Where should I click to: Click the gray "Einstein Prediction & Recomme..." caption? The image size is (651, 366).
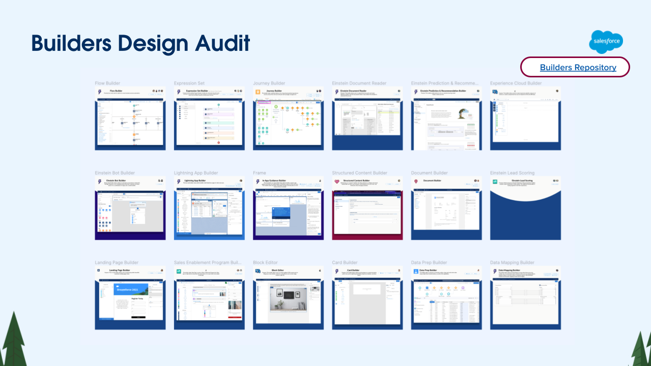tap(445, 83)
